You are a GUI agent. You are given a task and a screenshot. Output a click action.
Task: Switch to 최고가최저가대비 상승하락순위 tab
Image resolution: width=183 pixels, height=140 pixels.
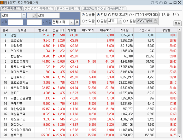tap(104, 9)
